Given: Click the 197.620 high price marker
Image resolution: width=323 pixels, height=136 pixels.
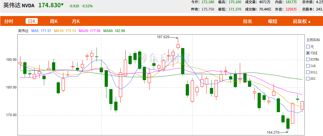Looking at the screenshot, I should (x=163, y=37).
